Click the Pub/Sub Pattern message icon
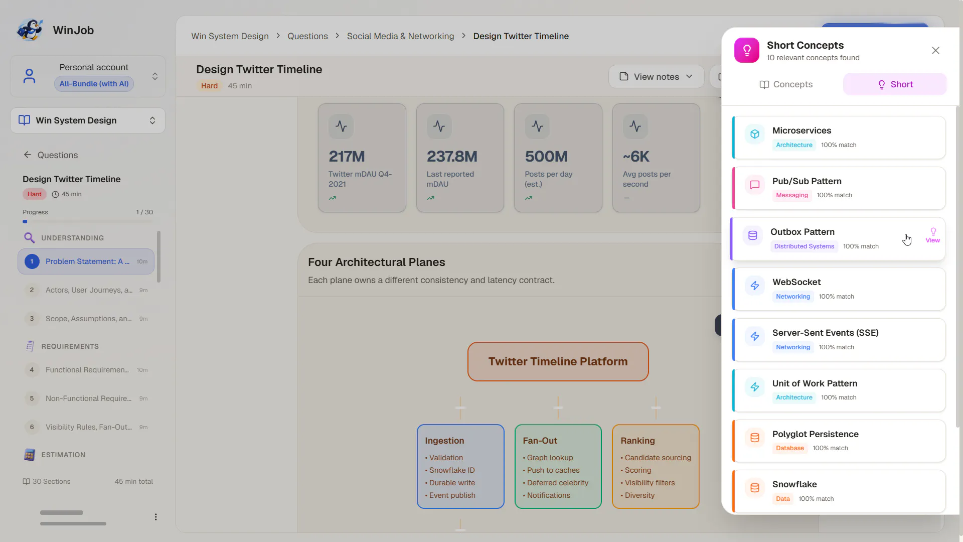The height and width of the screenshot is (542, 963). [755, 185]
